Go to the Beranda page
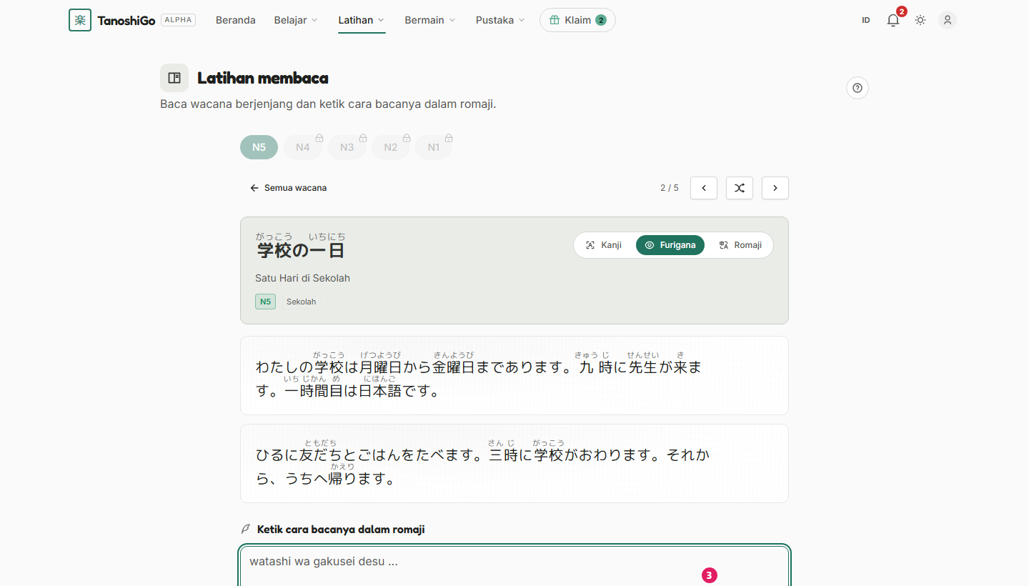The image size is (1029, 586). (x=236, y=20)
